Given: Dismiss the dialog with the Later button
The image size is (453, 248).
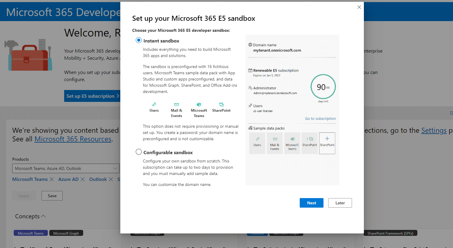Looking at the screenshot, I should (340, 203).
